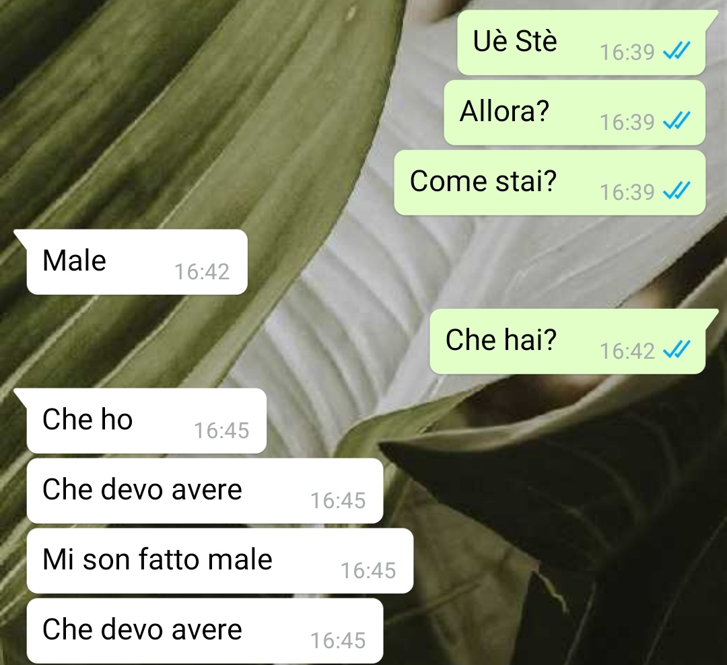This screenshot has height=665, width=727.
Task: Tap the 16:42 timestamp on "Male"
Action: pos(202,272)
